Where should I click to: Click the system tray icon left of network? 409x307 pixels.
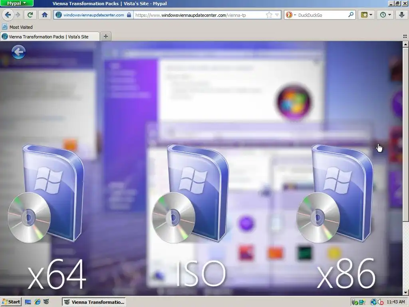tap(362, 302)
